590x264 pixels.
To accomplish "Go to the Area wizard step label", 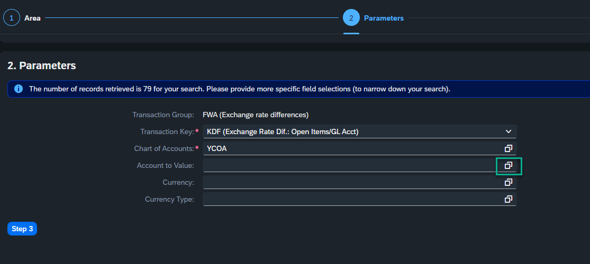I will 32,18.
